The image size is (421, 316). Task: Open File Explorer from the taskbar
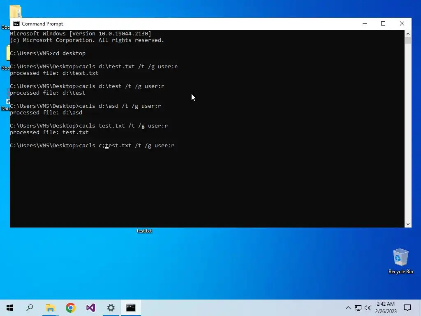click(50, 308)
